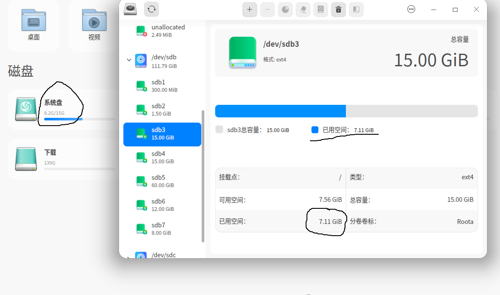Click the gray sdb3总容量 legend swatch
The image size is (500, 295).
[x=219, y=130]
